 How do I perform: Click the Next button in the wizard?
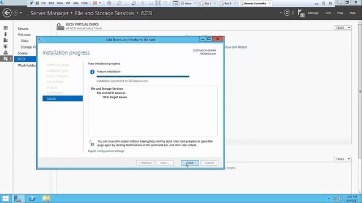(x=165, y=163)
